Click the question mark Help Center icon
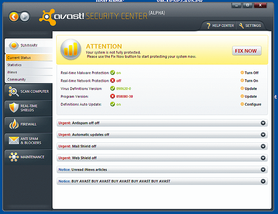Viewport: 278px width, 214px height. [208, 26]
